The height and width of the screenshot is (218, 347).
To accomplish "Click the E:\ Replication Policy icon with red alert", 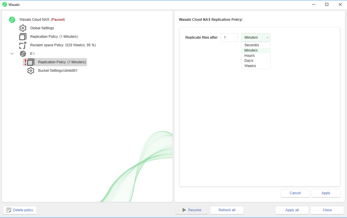I will (x=29, y=62).
